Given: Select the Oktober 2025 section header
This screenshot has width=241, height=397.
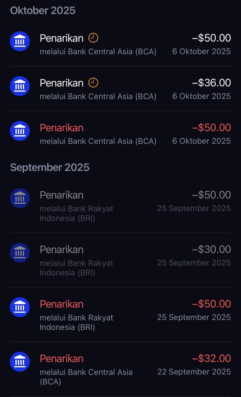Looking at the screenshot, I should pos(43,11).
